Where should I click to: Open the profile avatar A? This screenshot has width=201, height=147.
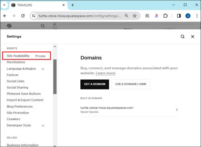[188, 16]
